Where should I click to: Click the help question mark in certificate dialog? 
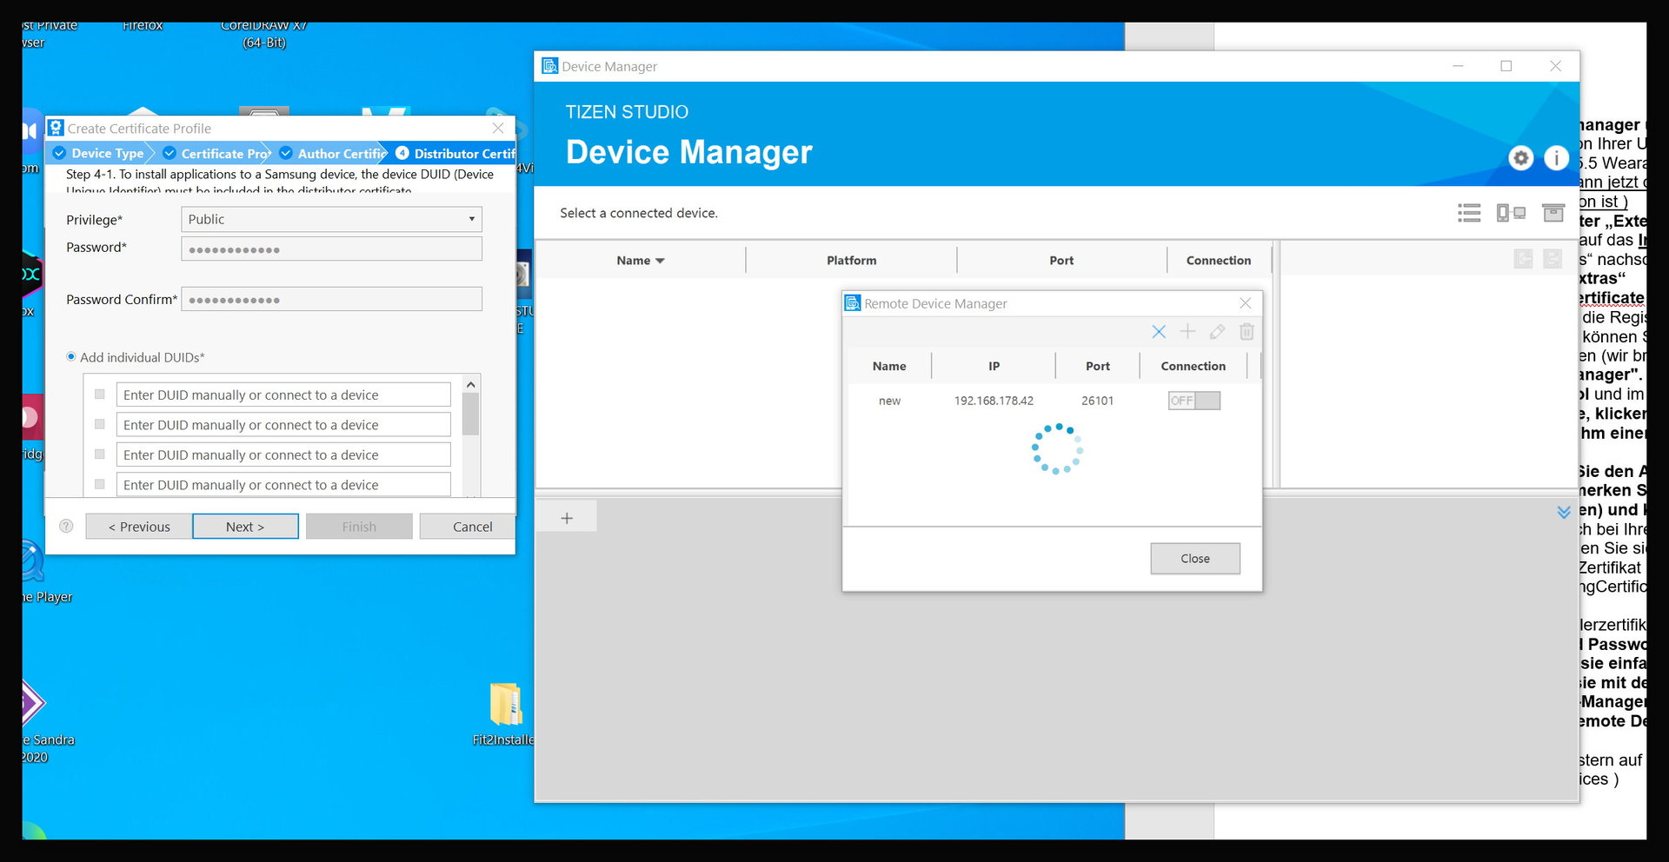(66, 527)
